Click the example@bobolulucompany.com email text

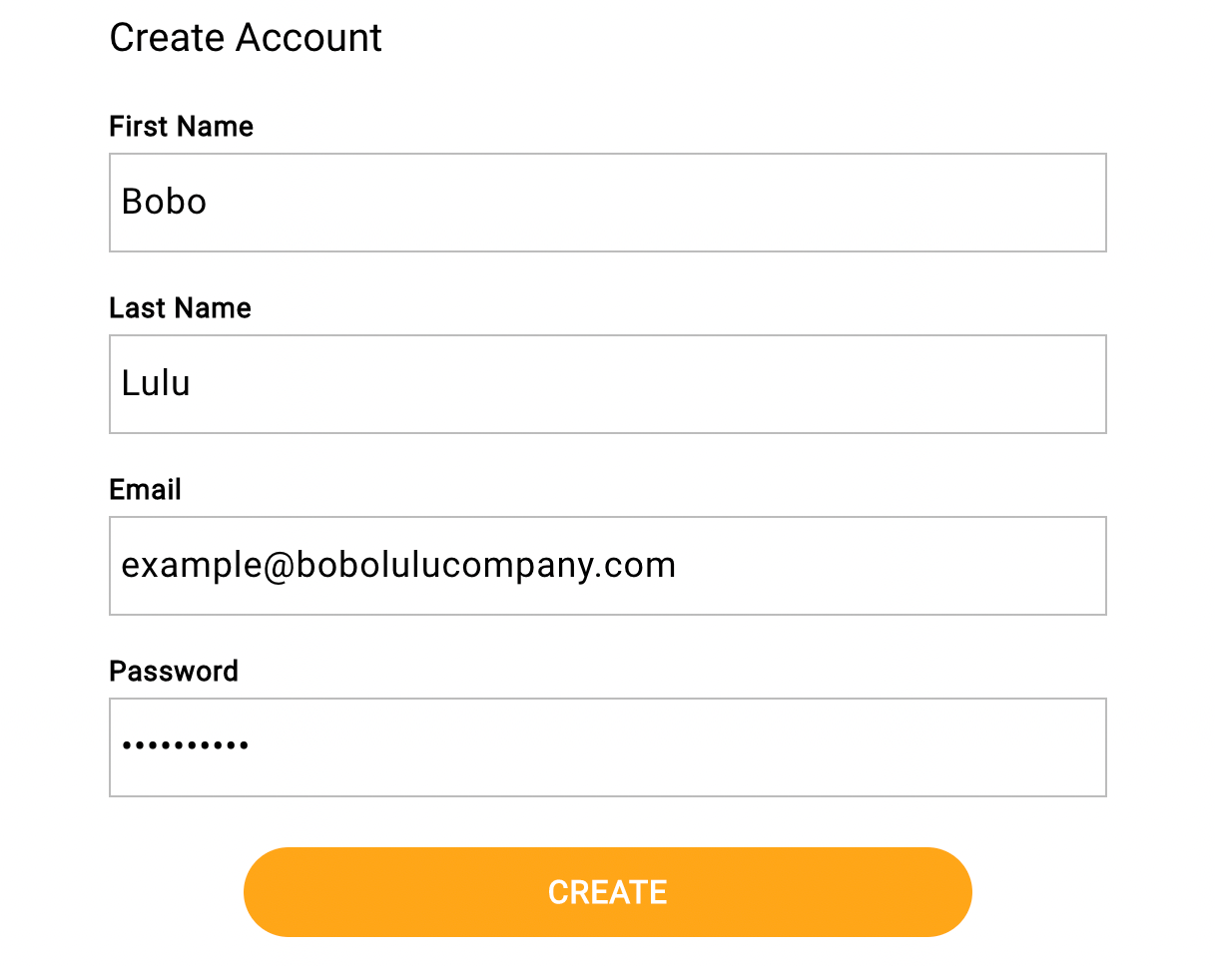point(398,566)
